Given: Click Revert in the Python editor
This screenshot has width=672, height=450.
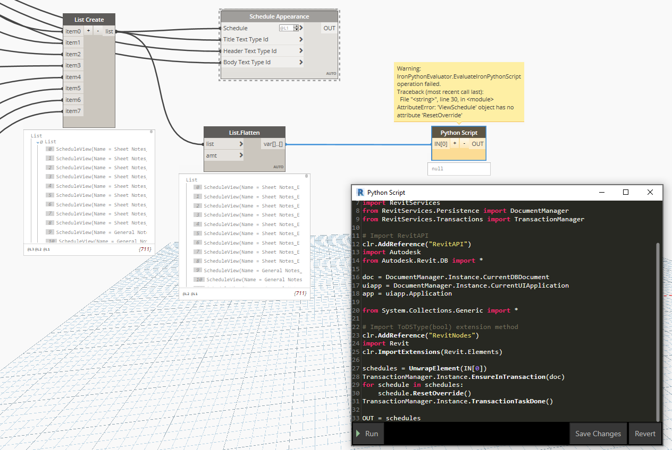Looking at the screenshot, I should point(645,434).
